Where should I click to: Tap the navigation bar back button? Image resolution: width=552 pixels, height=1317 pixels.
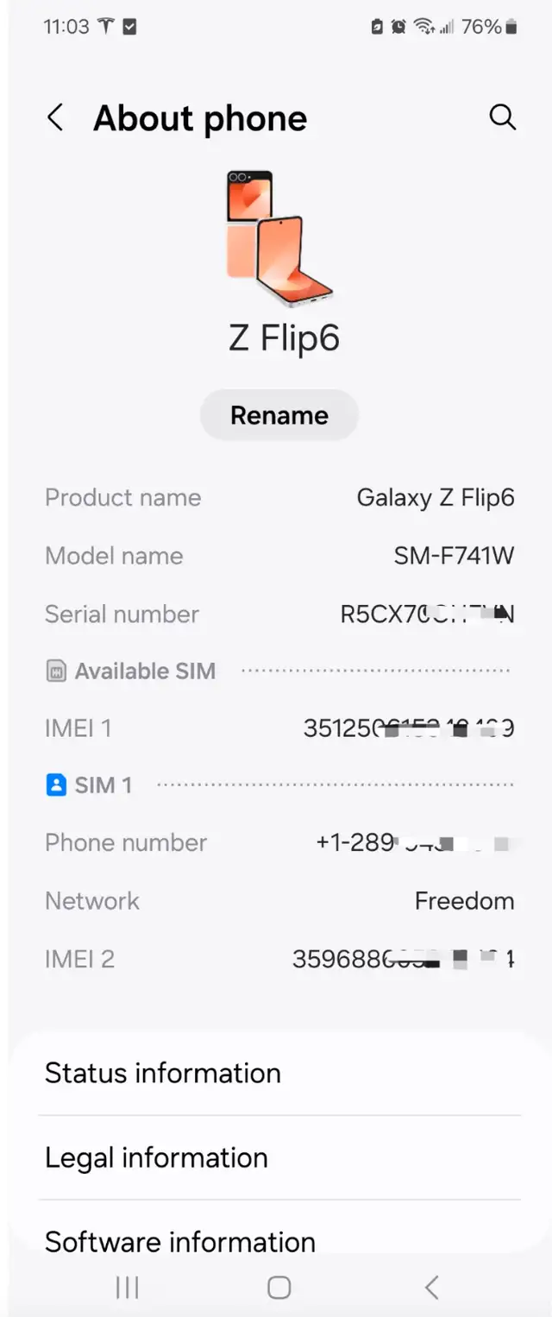[x=432, y=1288]
